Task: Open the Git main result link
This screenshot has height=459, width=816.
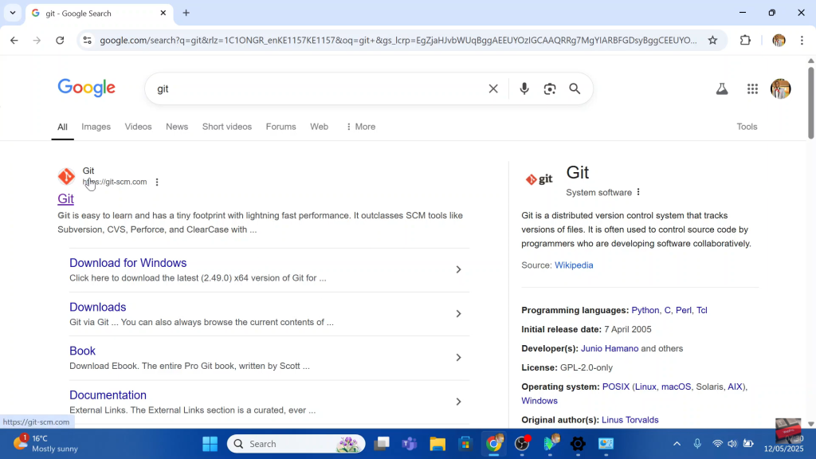Action: pos(65,198)
